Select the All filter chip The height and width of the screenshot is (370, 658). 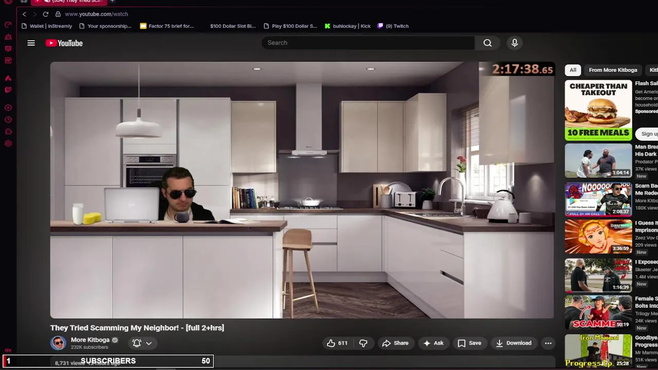tap(573, 70)
